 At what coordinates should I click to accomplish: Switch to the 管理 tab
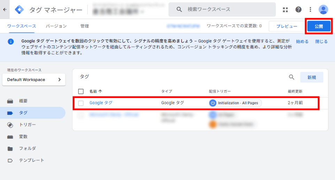click(84, 26)
